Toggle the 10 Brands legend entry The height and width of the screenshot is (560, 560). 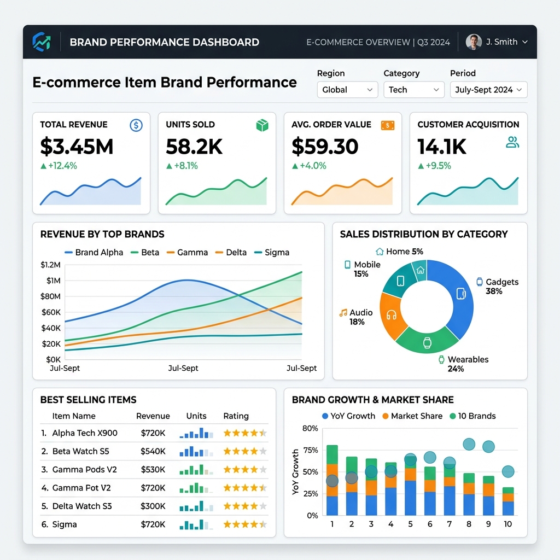coord(473,416)
